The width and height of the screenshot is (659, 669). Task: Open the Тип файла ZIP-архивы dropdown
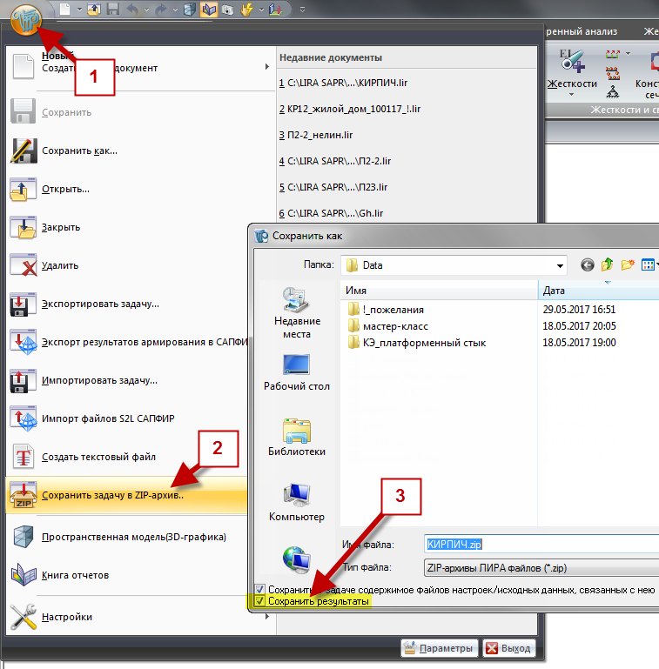pyautogui.click(x=540, y=568)
